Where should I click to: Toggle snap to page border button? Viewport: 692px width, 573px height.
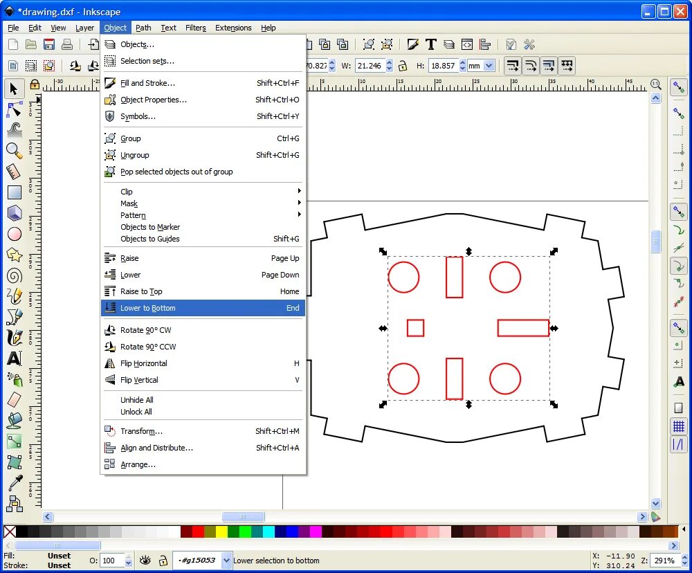tap(678, 408)
